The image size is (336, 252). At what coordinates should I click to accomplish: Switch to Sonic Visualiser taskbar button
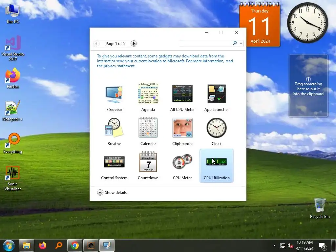pyautogui.click(x=91, y=245)
